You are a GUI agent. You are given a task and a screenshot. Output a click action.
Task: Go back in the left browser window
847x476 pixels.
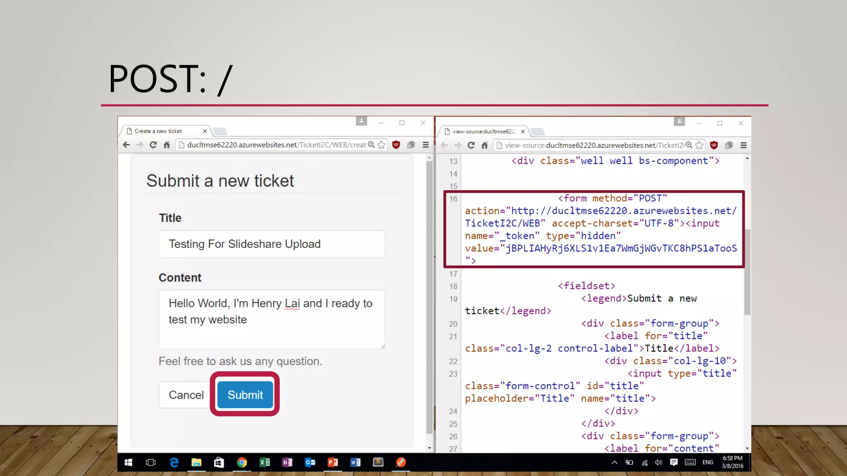(127, 145)
